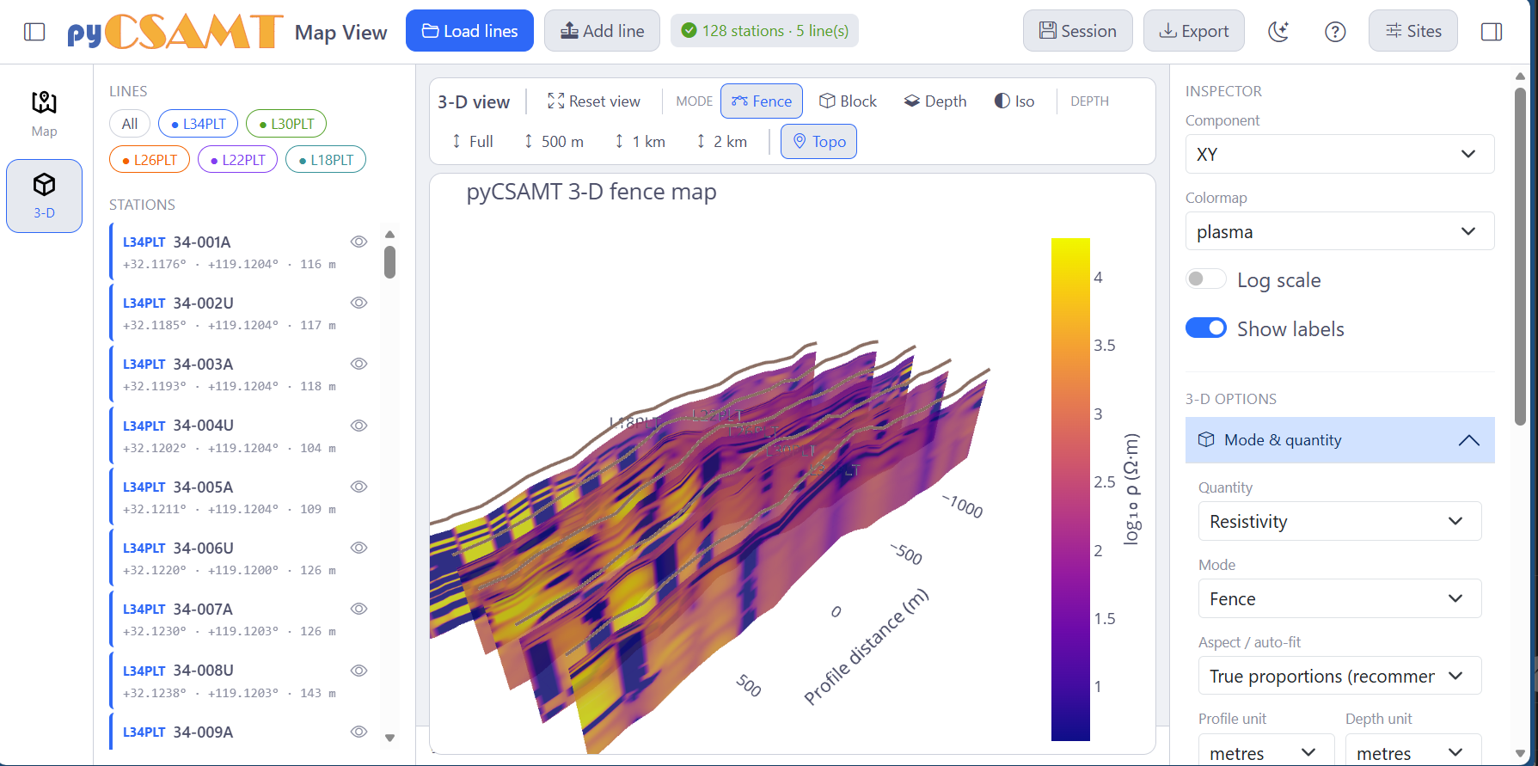Select Iso mode in 3-D toolbar
Image resolution: width=1538 pixels, height=766 pixels.
coord(1014,101)
